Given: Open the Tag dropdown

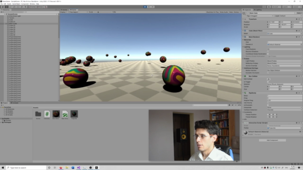Looking at the screenshot, I should click(x=262, y=16).
